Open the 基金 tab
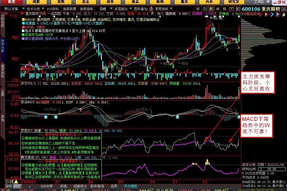The image size is (287, 191). coord(85,2)
